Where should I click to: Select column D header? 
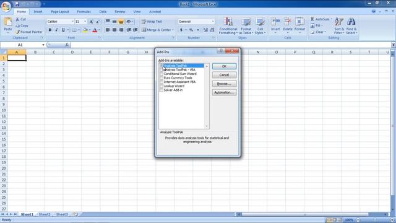tap(72, 52)
